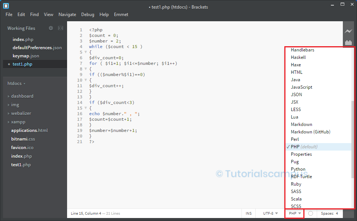Switch indentation by clicking Spaces: 4
The image size is (357, 221).
click(x=330, y=213)
